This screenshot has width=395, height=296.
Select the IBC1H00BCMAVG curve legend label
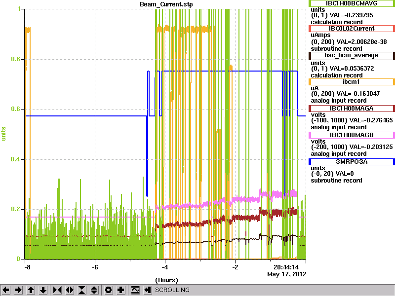pos(352,3)
